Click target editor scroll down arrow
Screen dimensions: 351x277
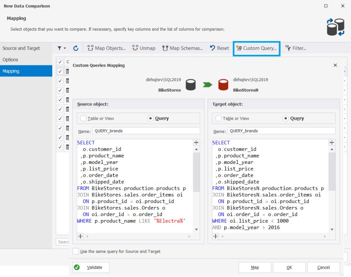[x=332, y=229]
